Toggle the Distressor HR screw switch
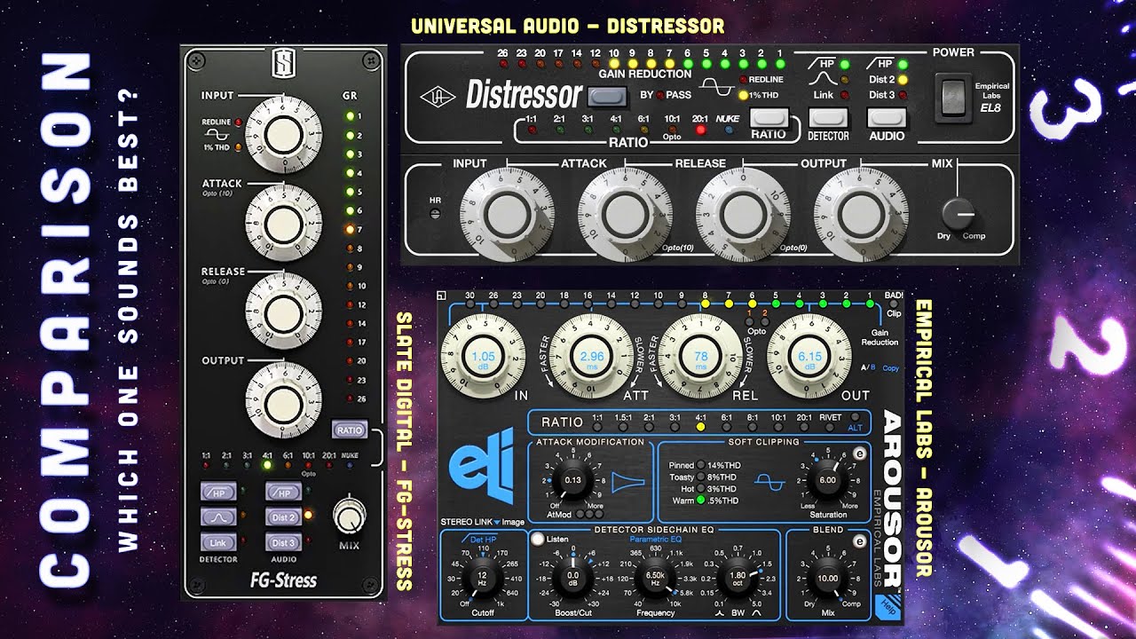Viewport: 1136px width, 639px height. pyautogui.click(x=434, y=214)
